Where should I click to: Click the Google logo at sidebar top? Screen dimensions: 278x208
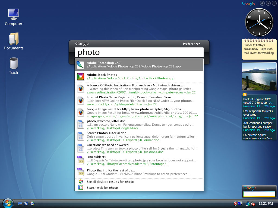tap(249, 3)
